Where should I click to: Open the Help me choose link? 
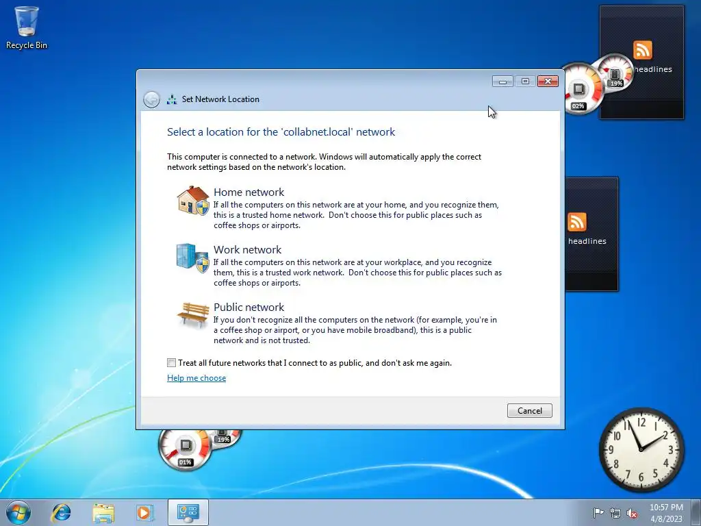(x=196, y=378)
